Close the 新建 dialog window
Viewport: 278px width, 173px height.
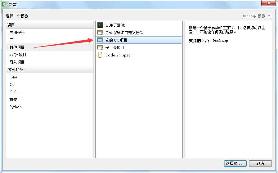(268, 3)
